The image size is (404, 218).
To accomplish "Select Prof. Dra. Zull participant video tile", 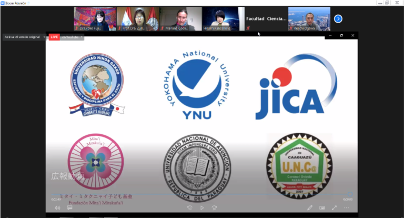I will coord(138,19).
